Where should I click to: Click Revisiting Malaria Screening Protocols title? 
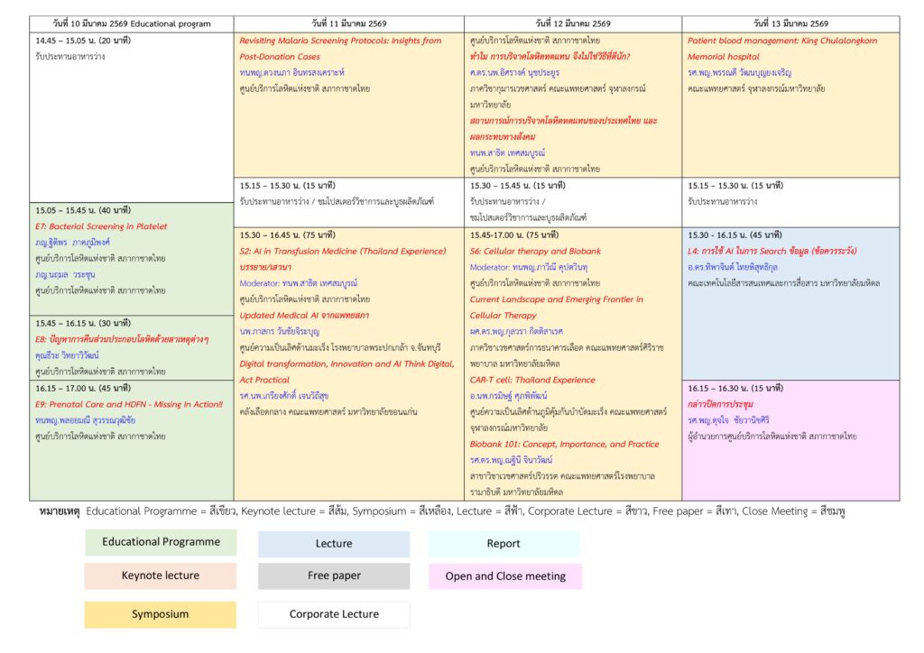tap(340, 41)
